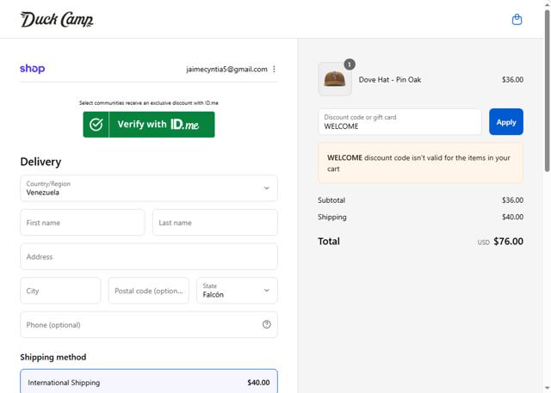Click the ID.me checkmark shield icon
This screenshot has height=393, width=551.
pyautogui.click(x=96, y=124)
